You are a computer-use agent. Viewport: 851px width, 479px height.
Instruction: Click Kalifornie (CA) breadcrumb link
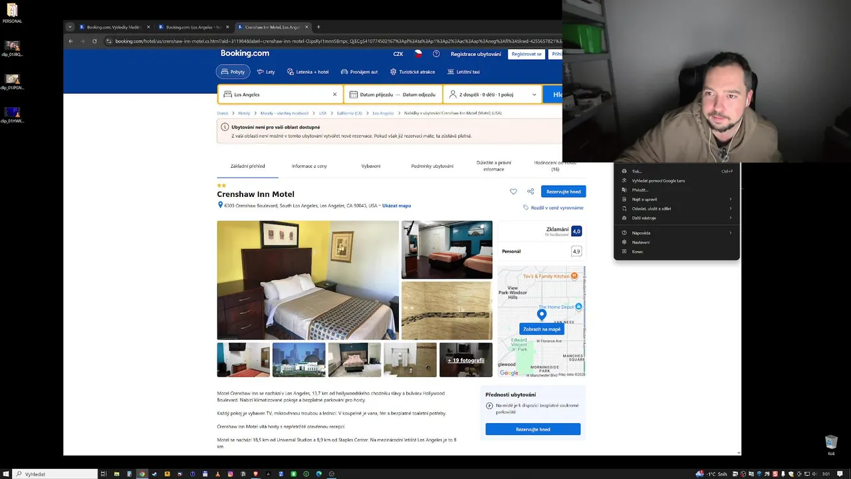[350, 113]
